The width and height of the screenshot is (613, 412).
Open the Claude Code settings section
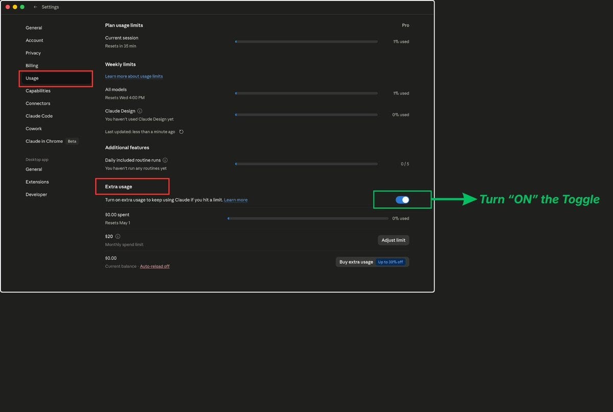pyautogui.click(x=39, y=116)
